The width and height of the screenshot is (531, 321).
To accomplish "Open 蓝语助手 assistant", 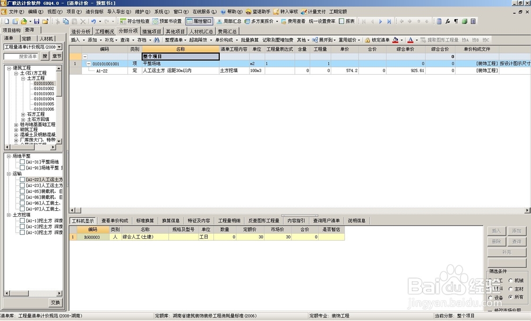I will [258, 12].
